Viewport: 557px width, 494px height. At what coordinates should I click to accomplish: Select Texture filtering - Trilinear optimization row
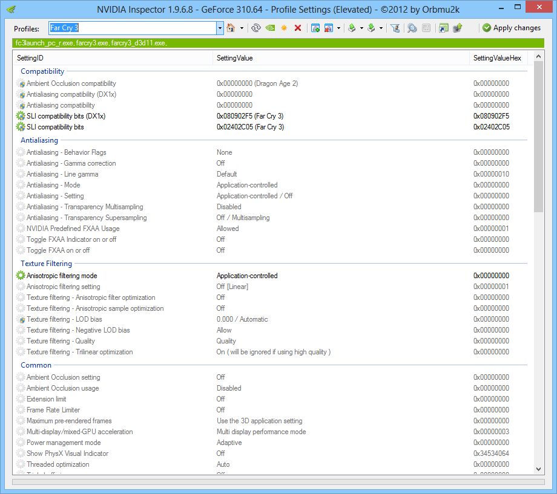pos(272,352)
